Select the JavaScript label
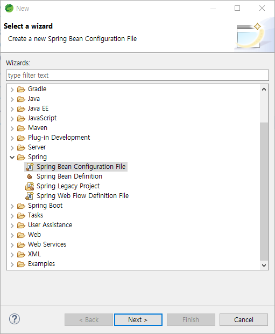The height and width of the screenshot is (334, 275). point(42,118)
